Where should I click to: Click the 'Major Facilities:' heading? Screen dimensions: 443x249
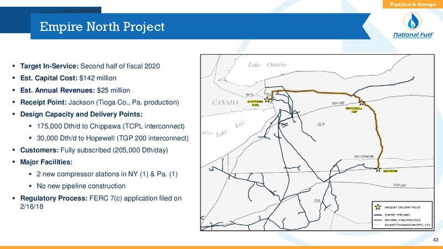[x=47, y=162]
